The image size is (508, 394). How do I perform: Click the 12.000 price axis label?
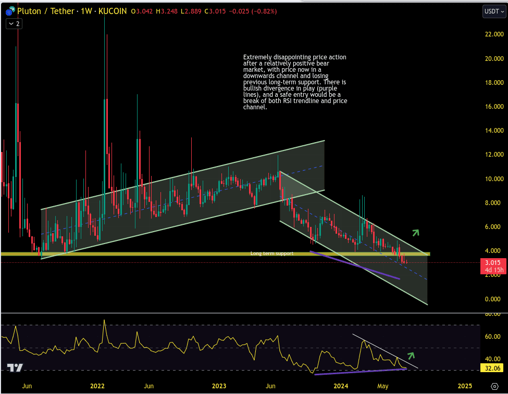[494, 155]
